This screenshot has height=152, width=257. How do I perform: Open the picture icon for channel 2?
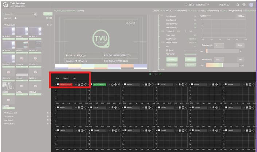point(112,84)
